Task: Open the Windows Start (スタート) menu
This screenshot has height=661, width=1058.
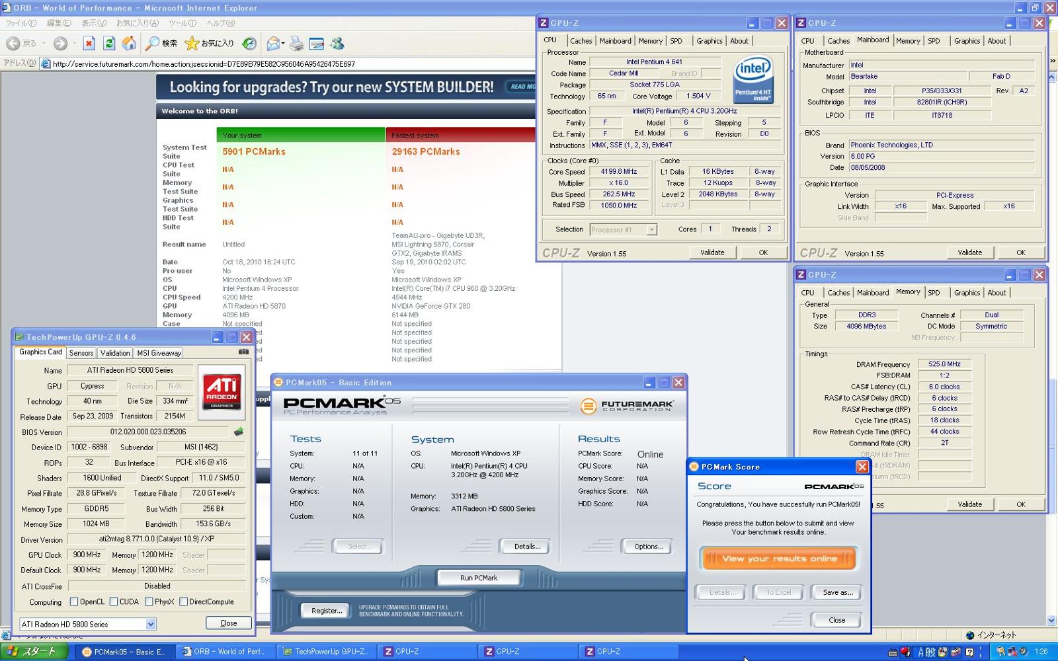Action: tap(34, 651)
